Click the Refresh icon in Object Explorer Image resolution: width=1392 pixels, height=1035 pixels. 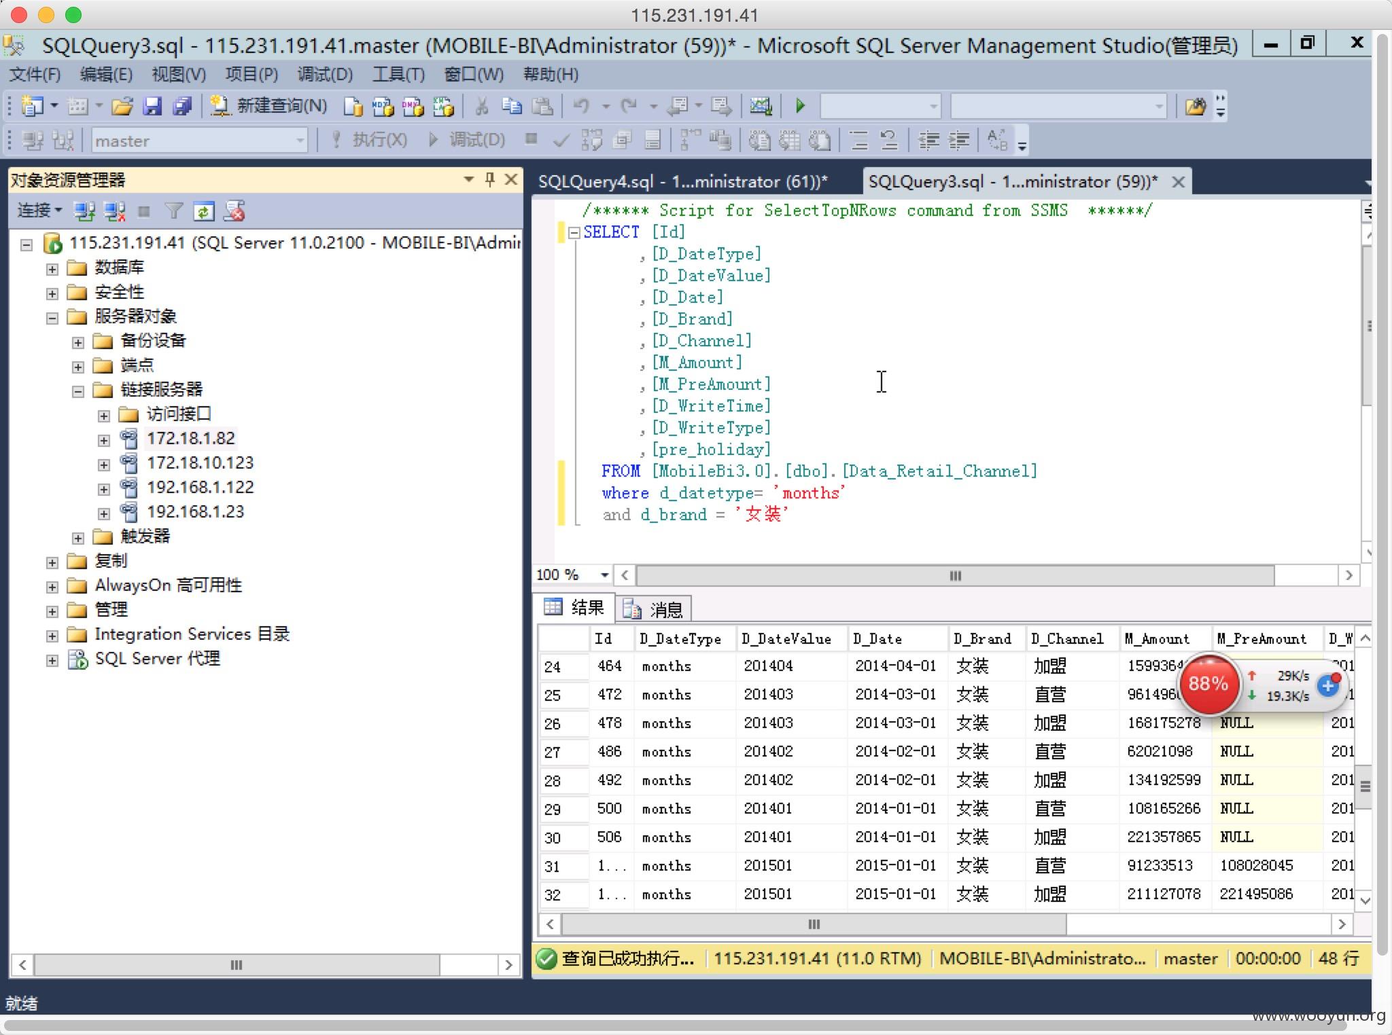(203, 212)
